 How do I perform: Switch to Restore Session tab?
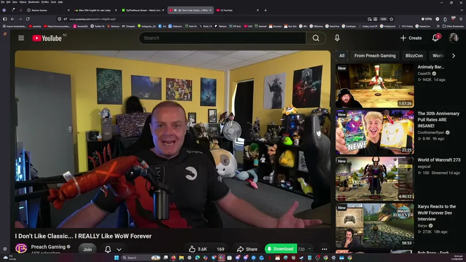coord(48,10)
